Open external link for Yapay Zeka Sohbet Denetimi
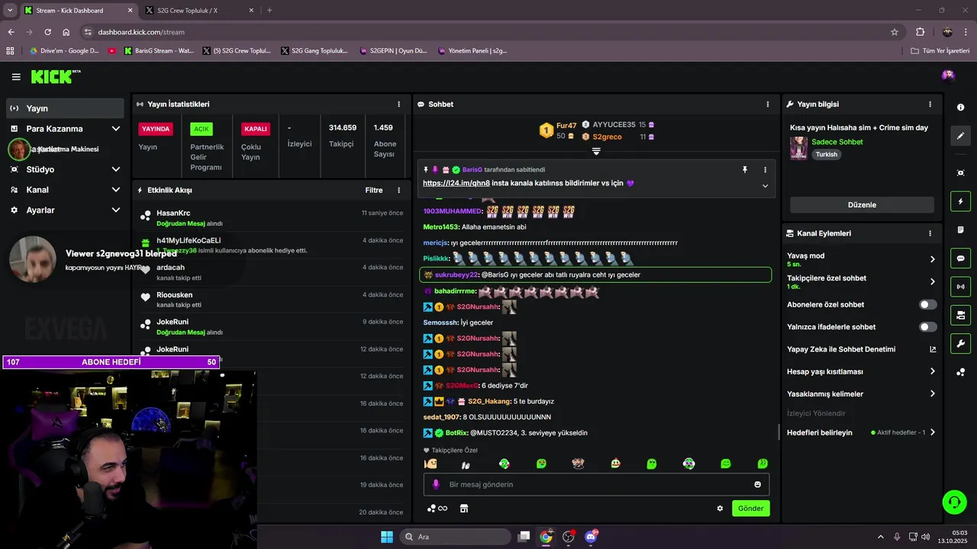This screenshot has height=549, width=977. (x=933, y=349)
